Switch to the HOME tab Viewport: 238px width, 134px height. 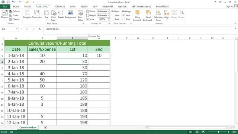16,7
